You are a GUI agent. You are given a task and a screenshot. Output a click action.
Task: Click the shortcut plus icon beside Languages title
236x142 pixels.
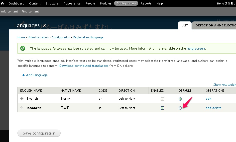[x=45, y=26]
